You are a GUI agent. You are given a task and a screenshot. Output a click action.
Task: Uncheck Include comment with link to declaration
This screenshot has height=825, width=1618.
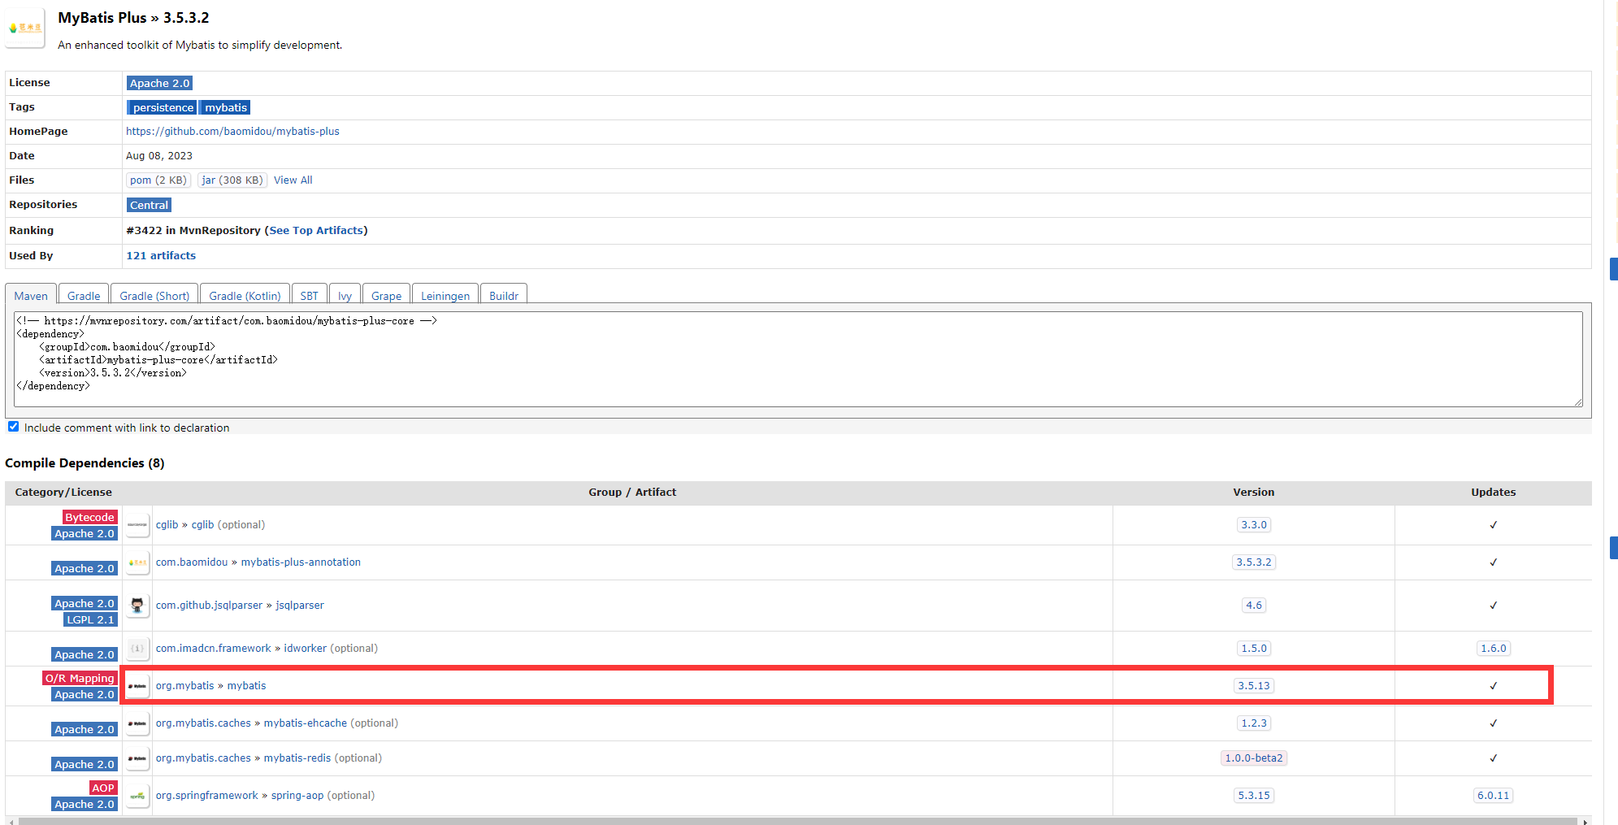pyautogui.click(x=13, y=426)
